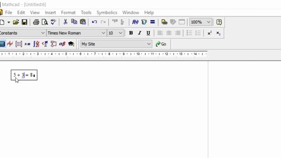Open the Insert Function f(x) icon
The width and height of the screenshot is (281, 158).
[x=135, y=22]
